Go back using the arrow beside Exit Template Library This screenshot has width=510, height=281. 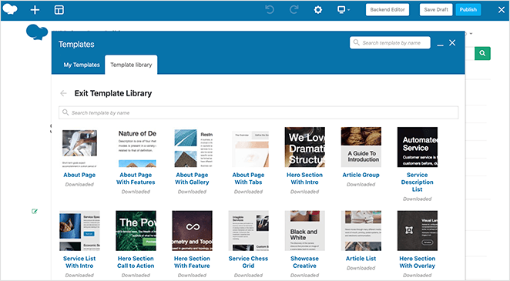63,94
